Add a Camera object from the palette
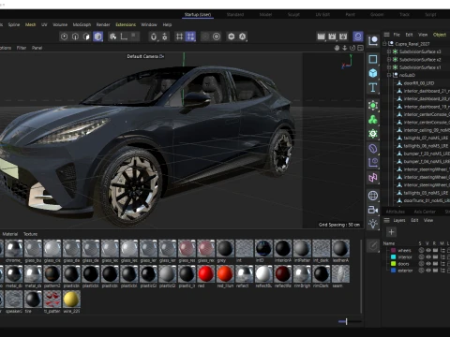Image resolution: width=450 pixels, height=337 pixels. coord(373,210)
